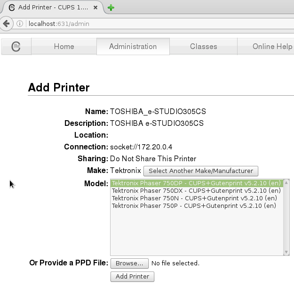
Task: Click the Tektronix make value
Action: pos(126,171)
